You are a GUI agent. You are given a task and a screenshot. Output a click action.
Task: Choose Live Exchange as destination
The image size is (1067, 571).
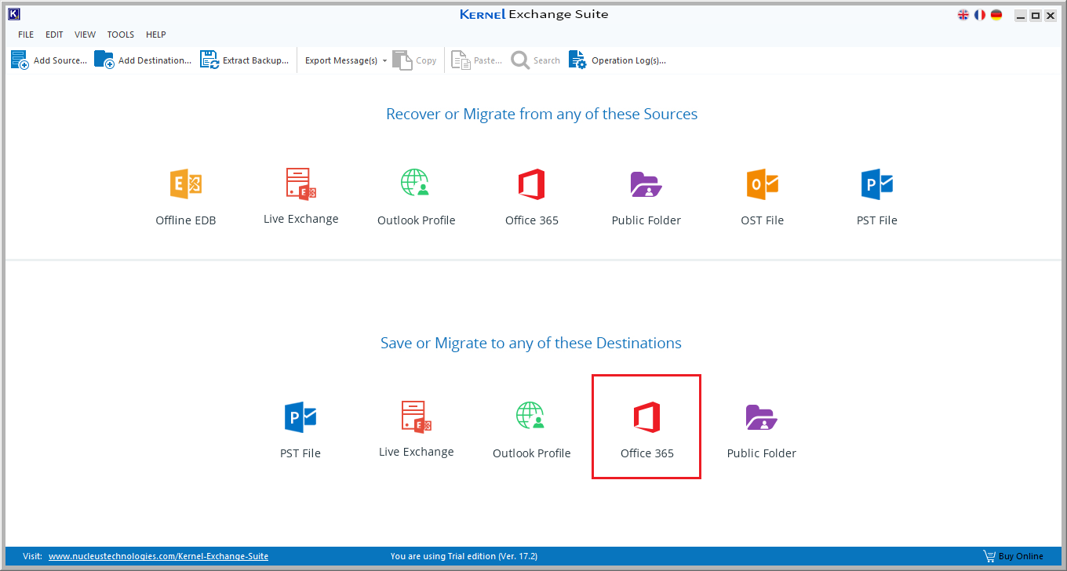tap(417, 429)
